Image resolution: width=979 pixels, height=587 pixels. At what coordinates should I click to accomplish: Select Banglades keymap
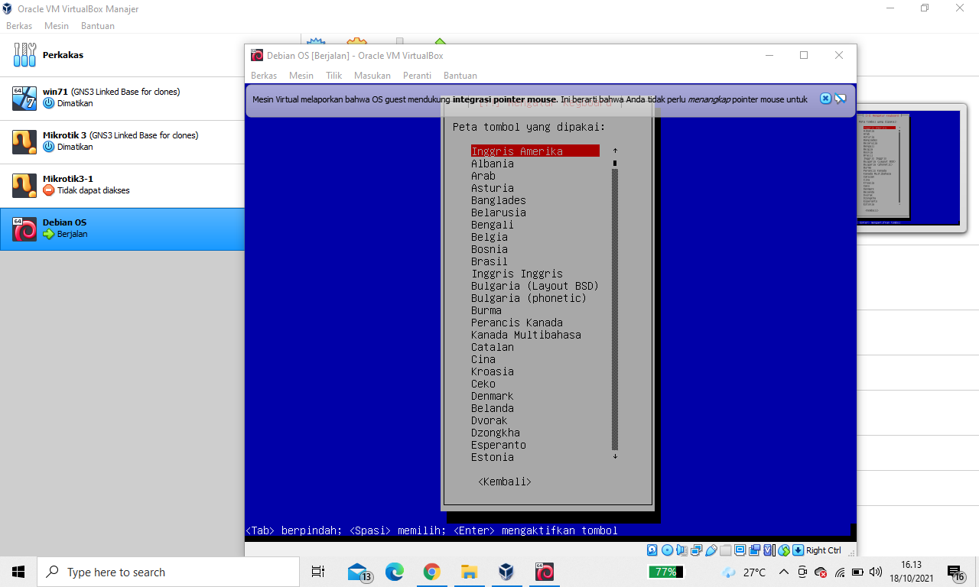[499, 200]
